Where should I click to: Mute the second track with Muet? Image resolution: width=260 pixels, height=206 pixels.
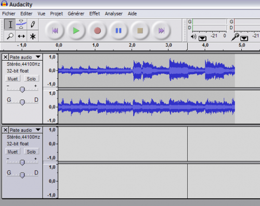click(12, 152)
